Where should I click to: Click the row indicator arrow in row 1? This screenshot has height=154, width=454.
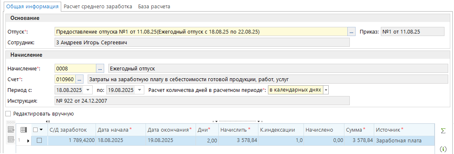[x=29, y=141]
